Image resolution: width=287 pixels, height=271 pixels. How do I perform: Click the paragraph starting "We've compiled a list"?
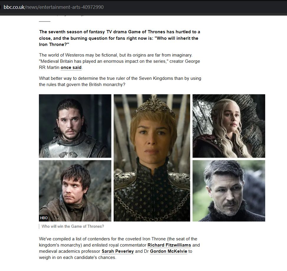tap(119, 248)
